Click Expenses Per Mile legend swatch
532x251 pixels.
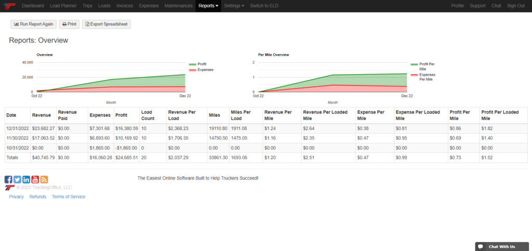tap(414, 75)
